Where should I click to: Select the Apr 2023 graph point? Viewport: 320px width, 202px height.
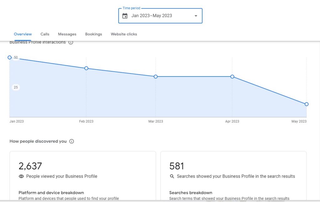click(x=232, y=77)
